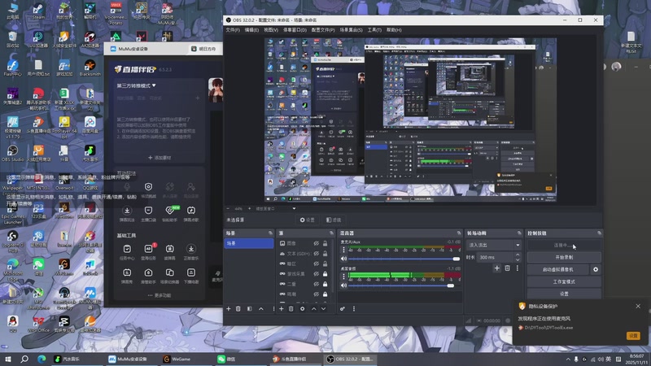Open the 视图(V) menu in OBS
Screen dimensions: 651x366
point(271,30)
